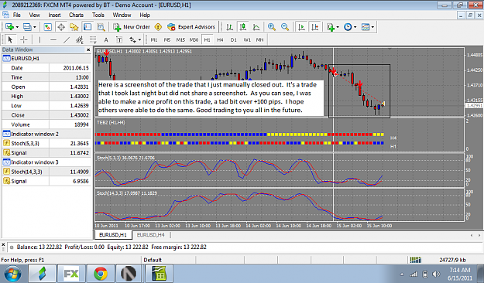The width and height of the screenshot is (484, 283).
Task: Click the New Order button
Action: 132,27
